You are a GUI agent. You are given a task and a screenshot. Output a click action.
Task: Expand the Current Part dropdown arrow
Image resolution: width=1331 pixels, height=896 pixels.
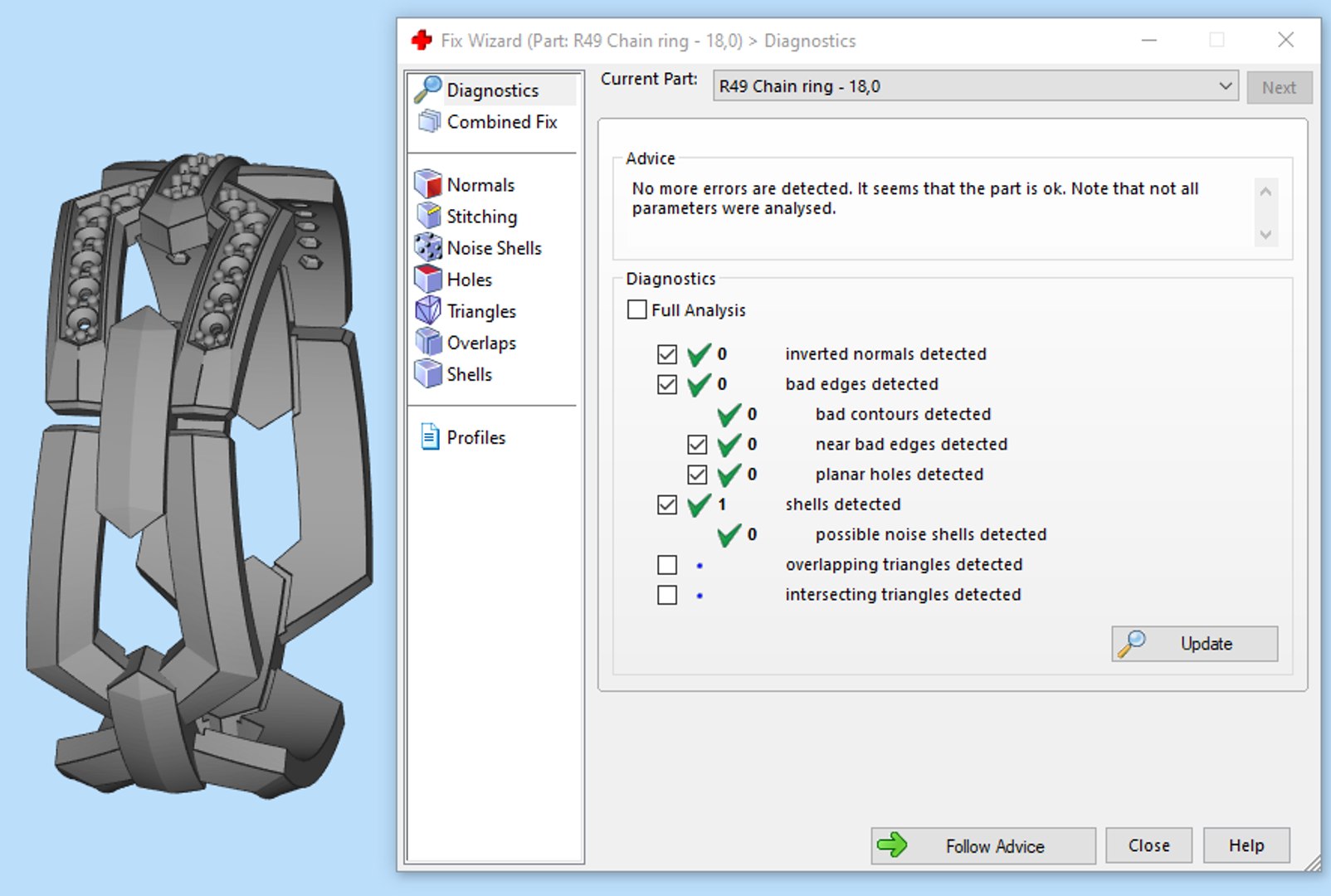1225,86
